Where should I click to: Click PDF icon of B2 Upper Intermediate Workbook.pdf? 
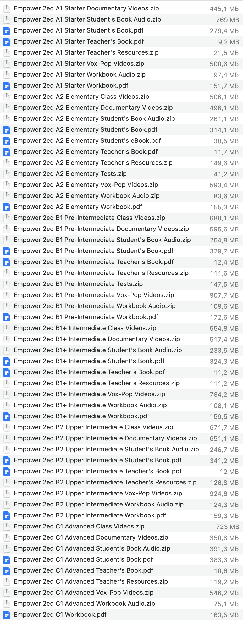[x=7, y=516]
